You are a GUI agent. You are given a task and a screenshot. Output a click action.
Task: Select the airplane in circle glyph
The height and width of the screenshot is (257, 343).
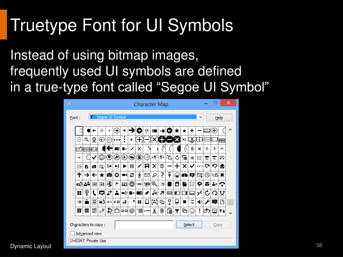click(124, 157)
